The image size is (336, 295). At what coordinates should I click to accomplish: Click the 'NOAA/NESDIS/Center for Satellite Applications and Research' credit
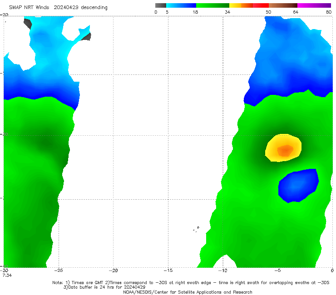188,292
